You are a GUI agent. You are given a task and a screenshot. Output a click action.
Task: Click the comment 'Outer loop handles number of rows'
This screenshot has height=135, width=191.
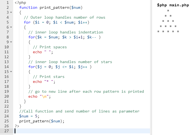[64, 18]
